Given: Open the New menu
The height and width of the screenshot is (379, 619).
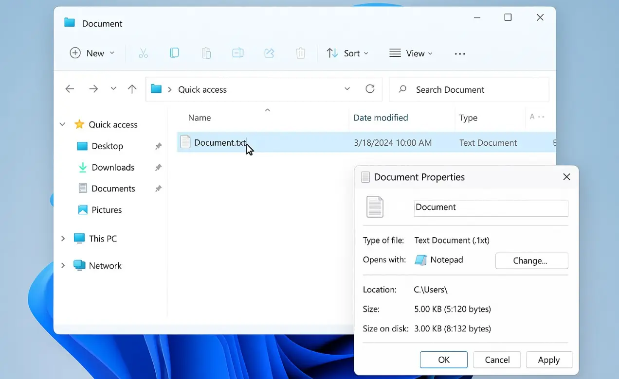Looking at the screenshot, I should pyautogui.click(x=92, y=53).
